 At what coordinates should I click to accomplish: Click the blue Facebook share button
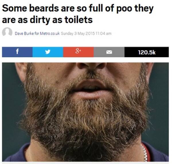pos(17,52)
